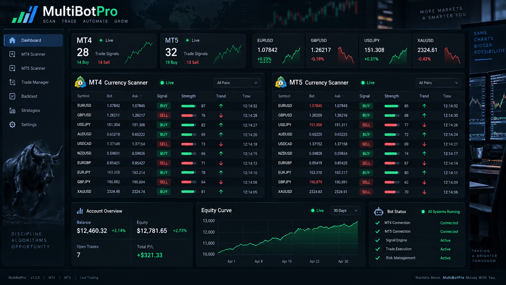506x285 pixels.
Task: Click the Bot Status robot icon
Action: tap(379, 211)
